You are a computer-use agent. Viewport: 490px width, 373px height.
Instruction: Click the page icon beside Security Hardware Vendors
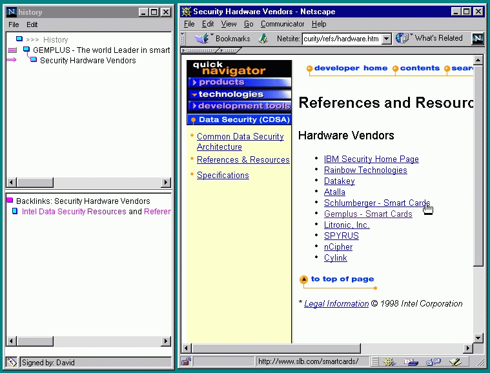click(x=34, y=59)
